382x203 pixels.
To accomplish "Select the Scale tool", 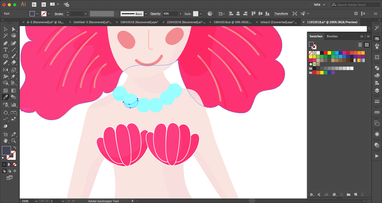I will pyautogui.click(x=14, y=70).
